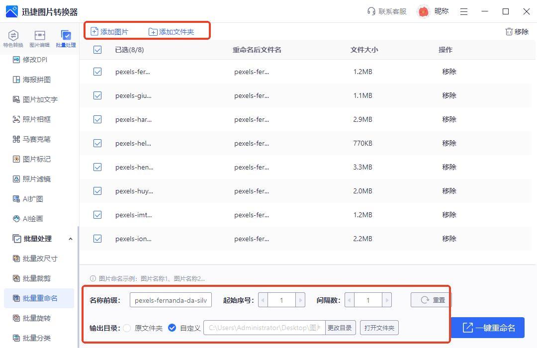The width and height of the screenshot is (537, 348).
Task: Toggle the select-all checkbox beside 已选(8/8)
Action: click(x=97, y=50)
